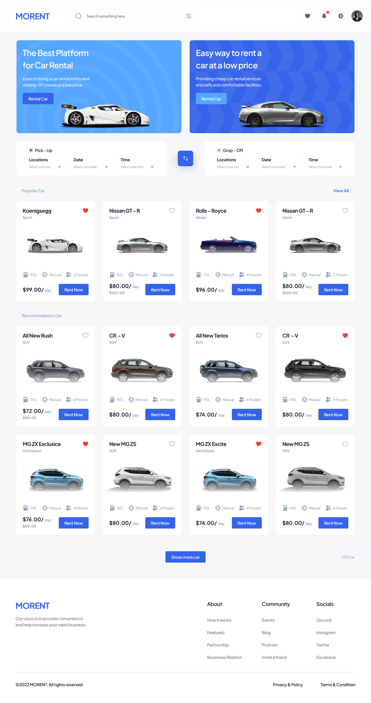
Task: Click the Manual transmission icon on Nissan GT-R card
Action: coord(131,275)
